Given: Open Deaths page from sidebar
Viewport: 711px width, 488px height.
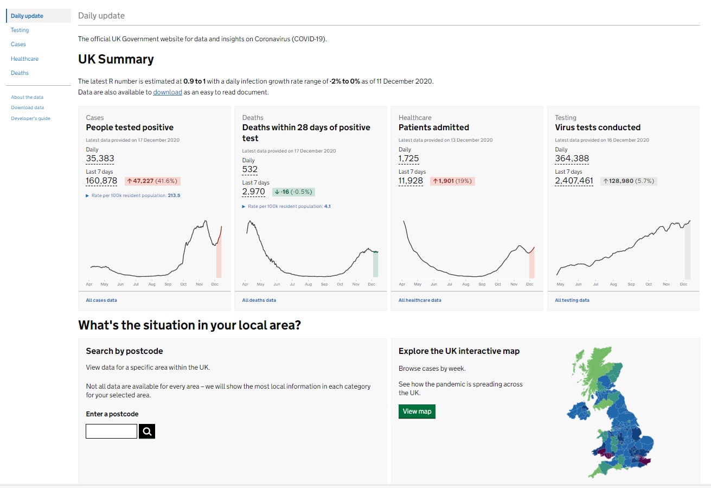Looking at the screenshot, I should [x=20, y=73].
